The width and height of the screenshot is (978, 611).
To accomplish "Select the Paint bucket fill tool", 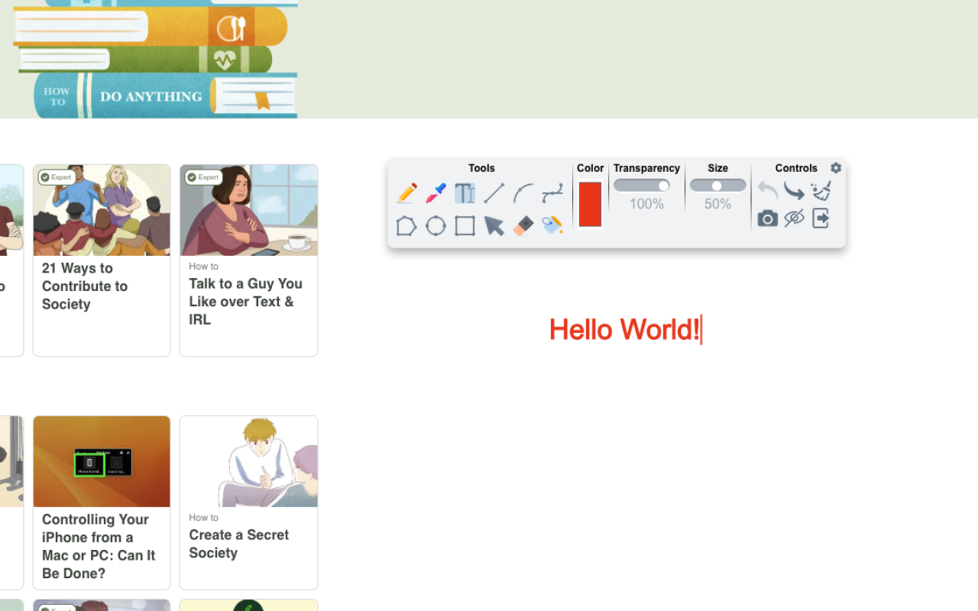I will point(552,225).
